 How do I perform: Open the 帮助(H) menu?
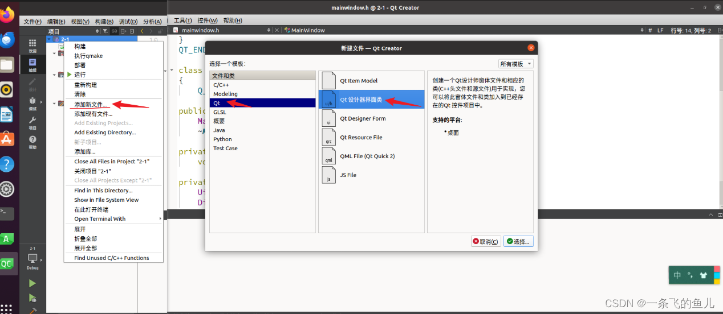(233, 20)
